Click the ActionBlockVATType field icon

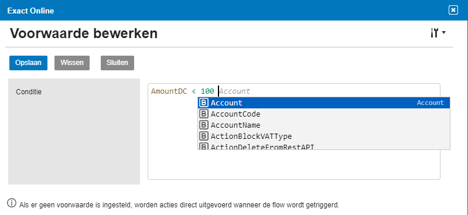click(x=204, y=136)
